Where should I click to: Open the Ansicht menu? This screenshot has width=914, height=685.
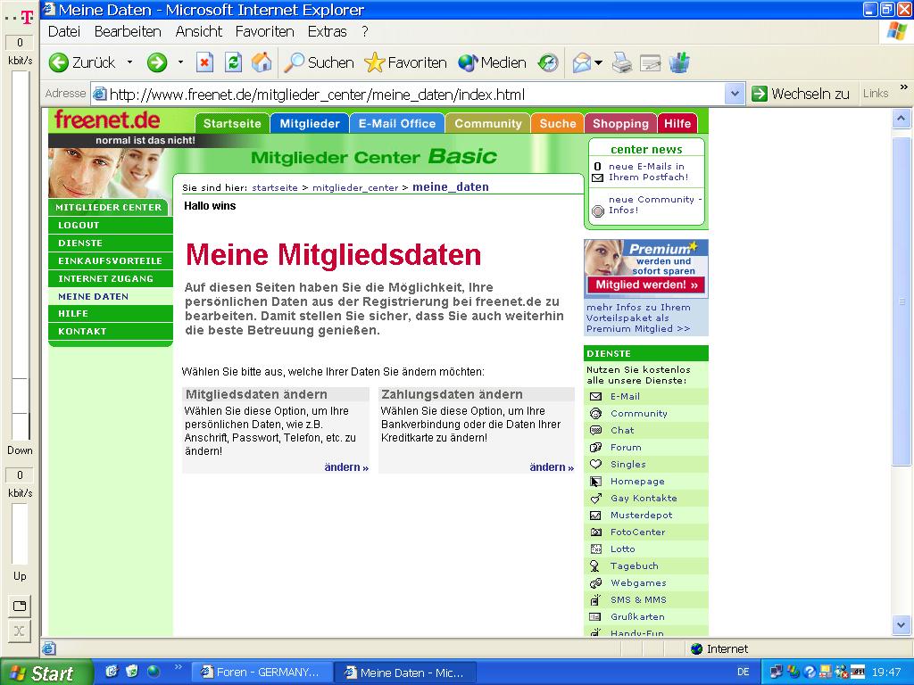[199, 31]
